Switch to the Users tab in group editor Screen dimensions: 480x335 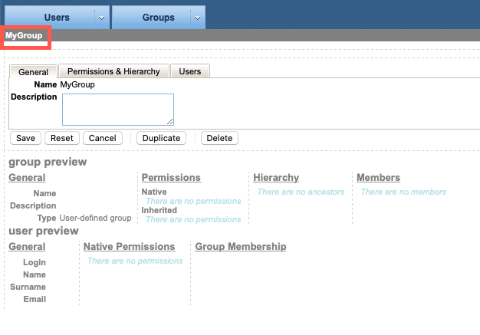pos(190,71)
